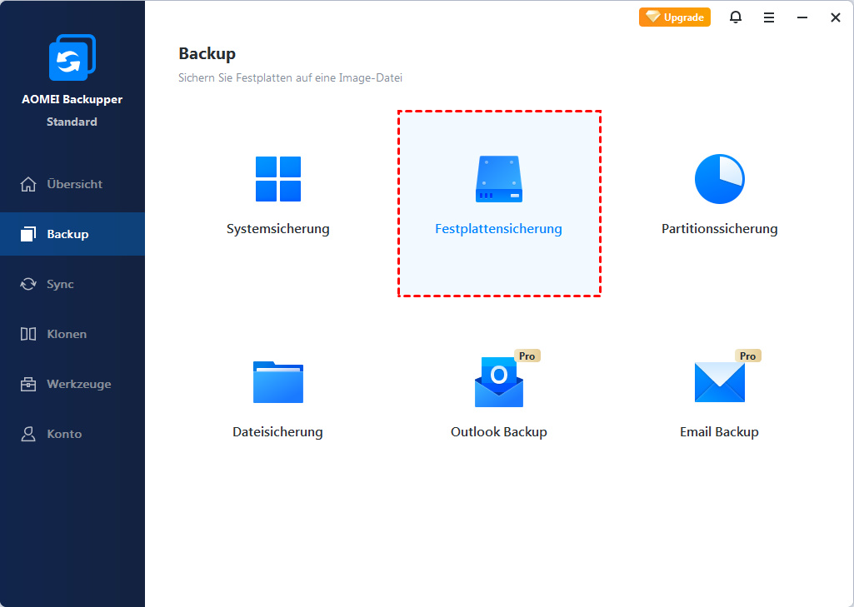Click the "Standard" edition text

(x=72, y=122)
